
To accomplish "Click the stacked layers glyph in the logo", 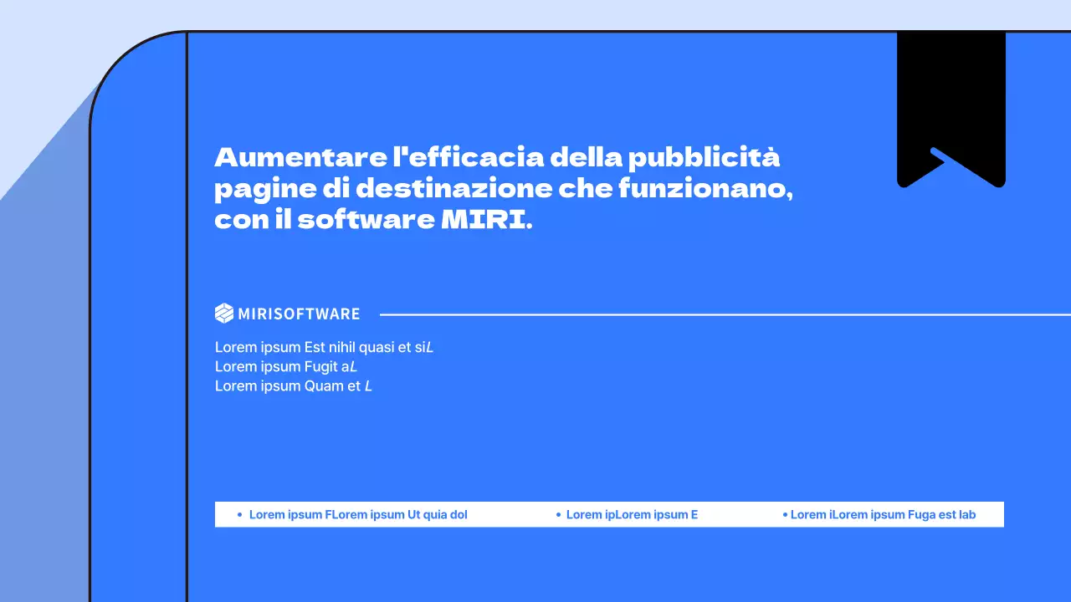I will tap(223, 313).
